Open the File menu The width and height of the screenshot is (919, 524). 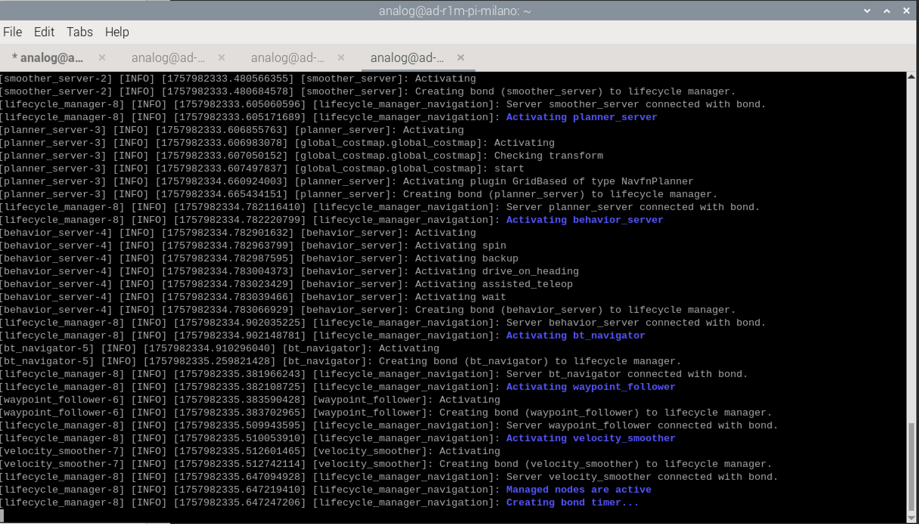[x=12, y=32]
